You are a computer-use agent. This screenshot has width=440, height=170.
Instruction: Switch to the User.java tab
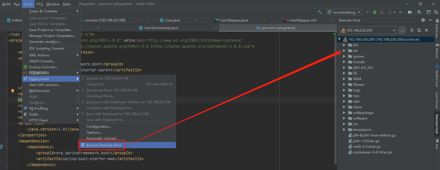(x=172, y=20)
